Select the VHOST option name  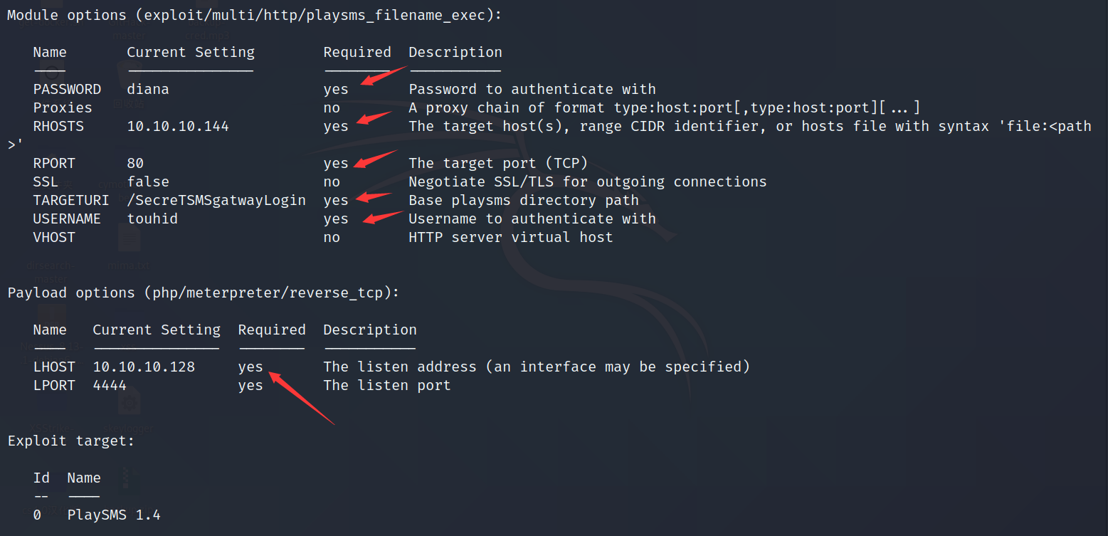[54, 237]
